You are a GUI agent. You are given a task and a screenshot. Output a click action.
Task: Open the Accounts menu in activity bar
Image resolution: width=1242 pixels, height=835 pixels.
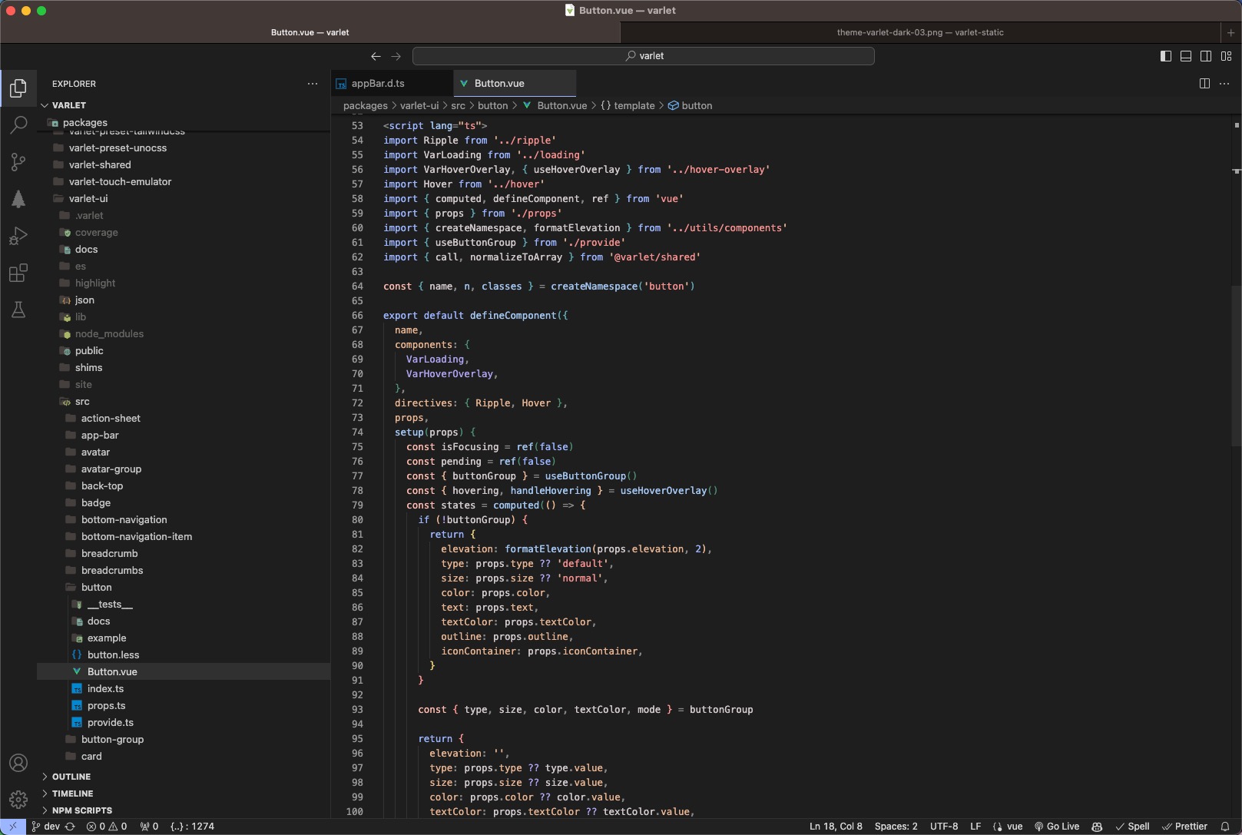click(18, 763)
